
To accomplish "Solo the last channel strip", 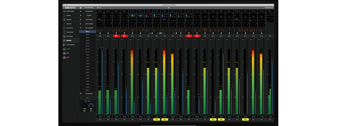I will (x=270, y=120).
